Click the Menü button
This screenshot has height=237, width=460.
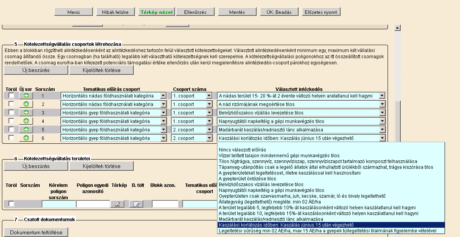point(73,12)
